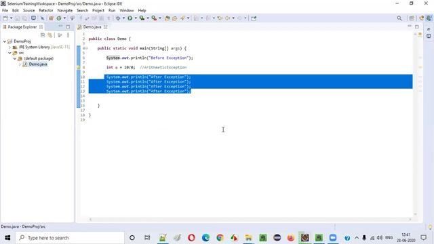
Task: Open Task View on the taskbar
Action: pyautogui.click(x=147, y=238)
